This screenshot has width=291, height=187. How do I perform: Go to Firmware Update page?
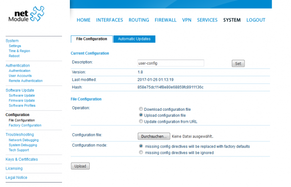coord(22,101)
